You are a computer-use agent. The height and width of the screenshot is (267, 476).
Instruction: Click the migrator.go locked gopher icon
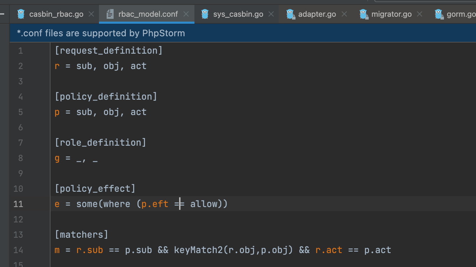(363, 14)
